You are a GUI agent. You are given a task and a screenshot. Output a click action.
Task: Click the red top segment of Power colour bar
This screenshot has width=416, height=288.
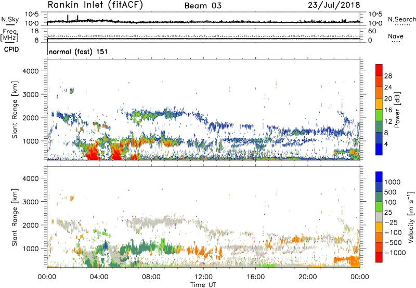379,70
